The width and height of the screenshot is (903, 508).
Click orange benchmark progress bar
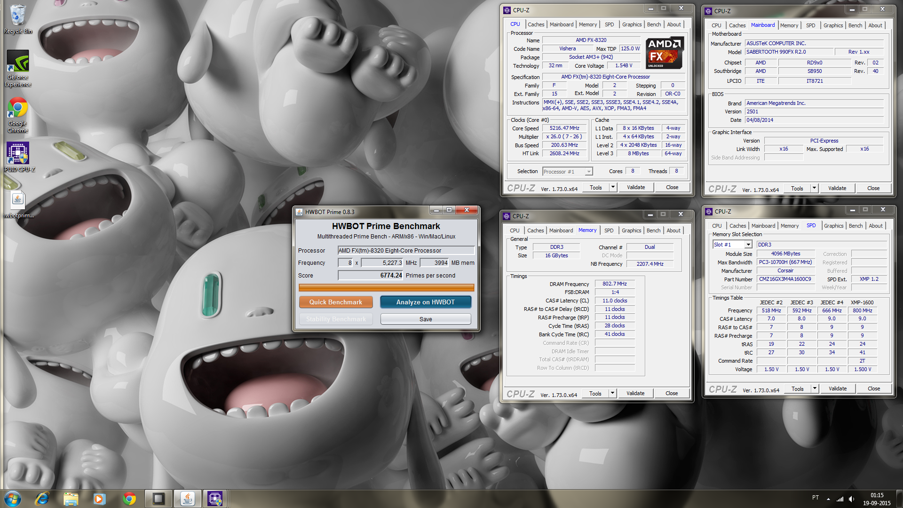click(x=386, y=287)
